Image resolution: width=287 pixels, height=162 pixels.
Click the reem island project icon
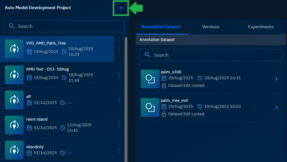coord(14,125)
